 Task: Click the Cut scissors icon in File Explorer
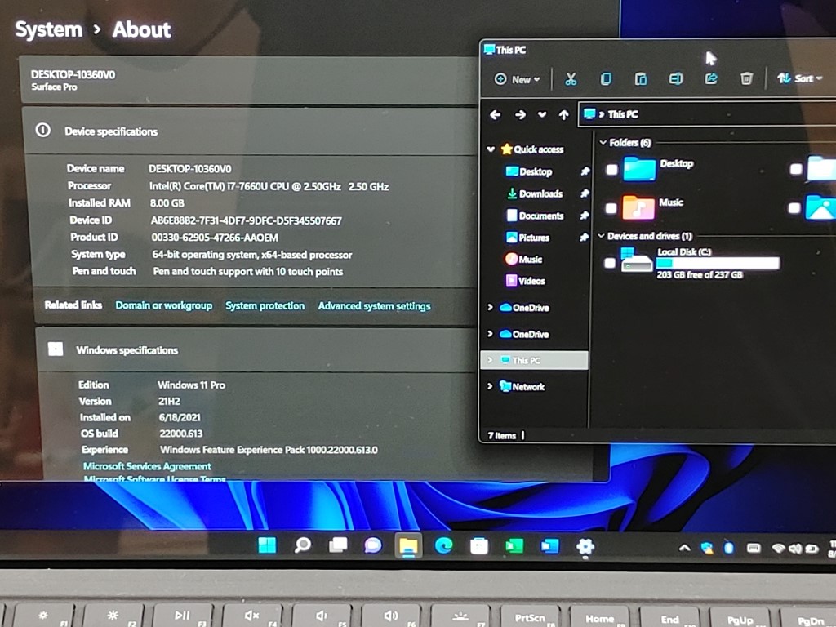pyautogui.click(x=571, y=79)
